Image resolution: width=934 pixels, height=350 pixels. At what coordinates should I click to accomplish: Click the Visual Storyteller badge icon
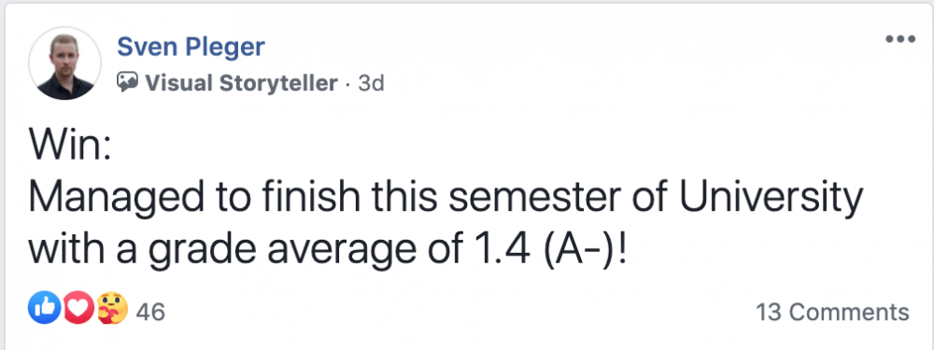coord(127,82)
